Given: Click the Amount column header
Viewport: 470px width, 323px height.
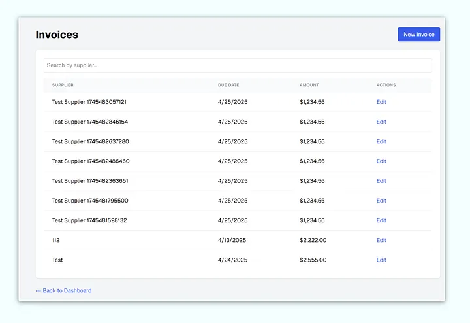Looking at the screenshot, I should pyautogui.click(x=309, y=85).
